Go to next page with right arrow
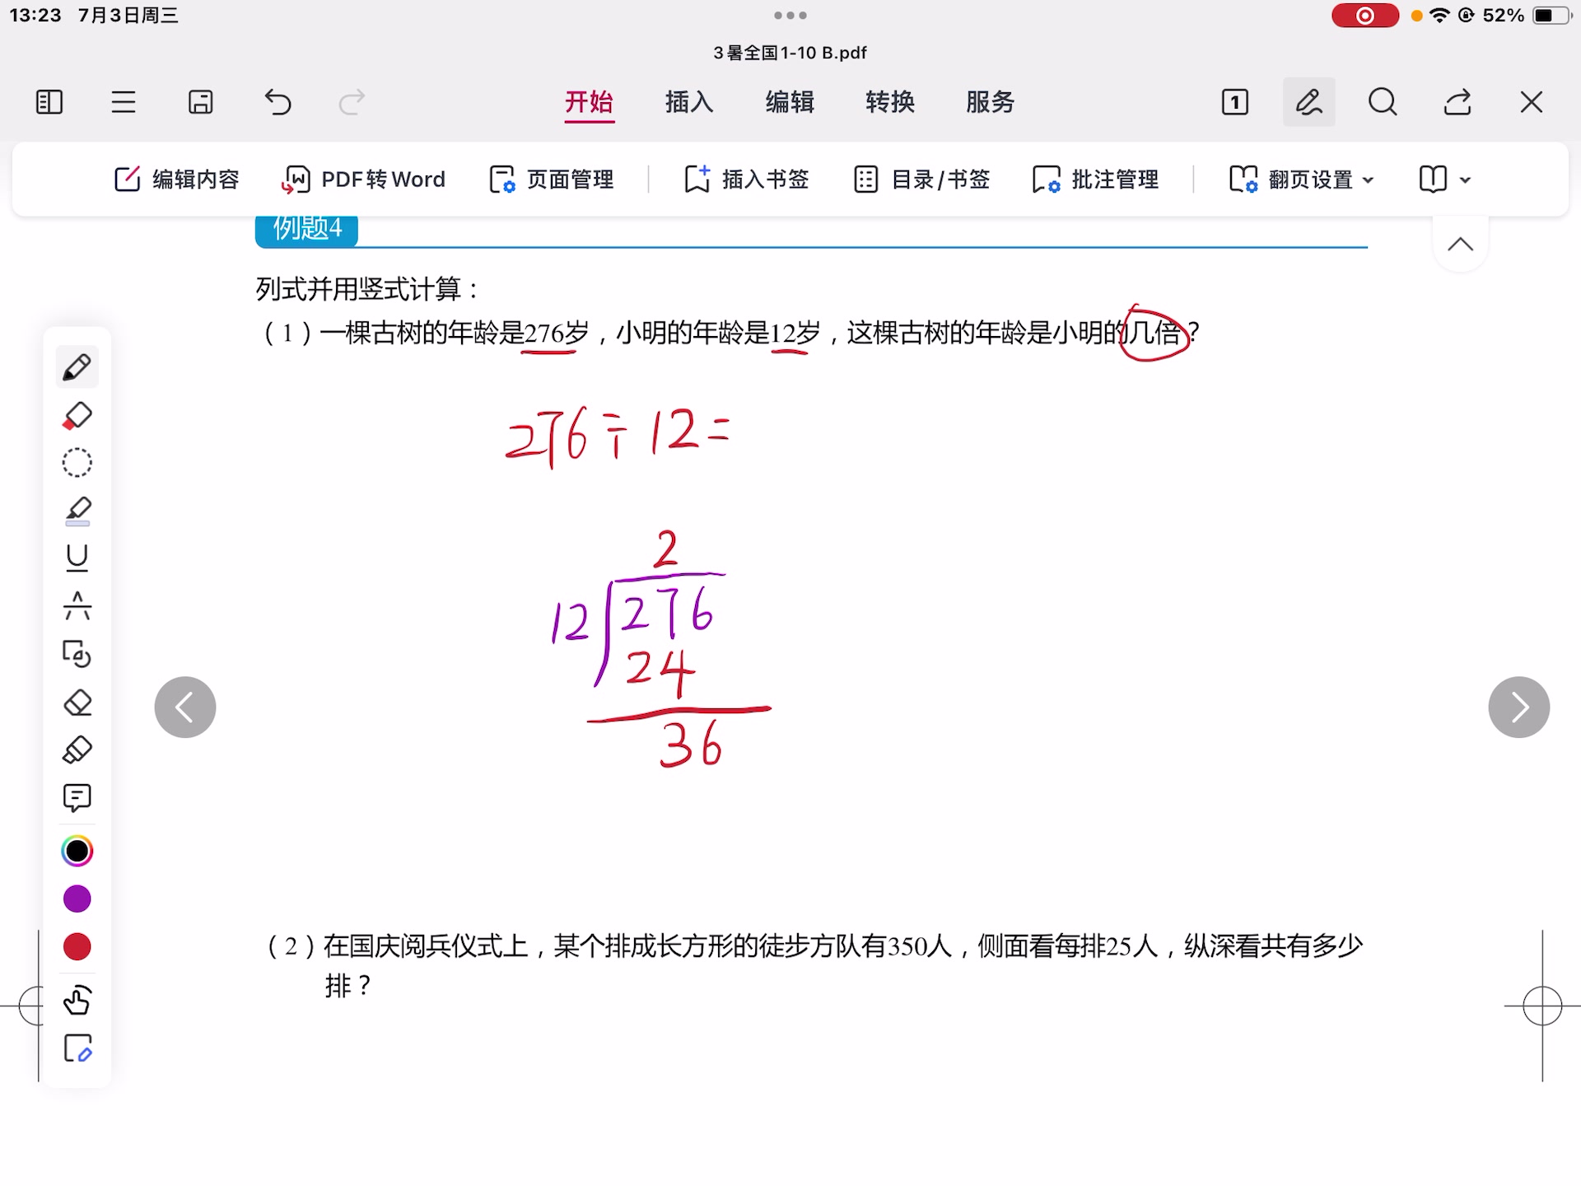 coord(1518,707)
